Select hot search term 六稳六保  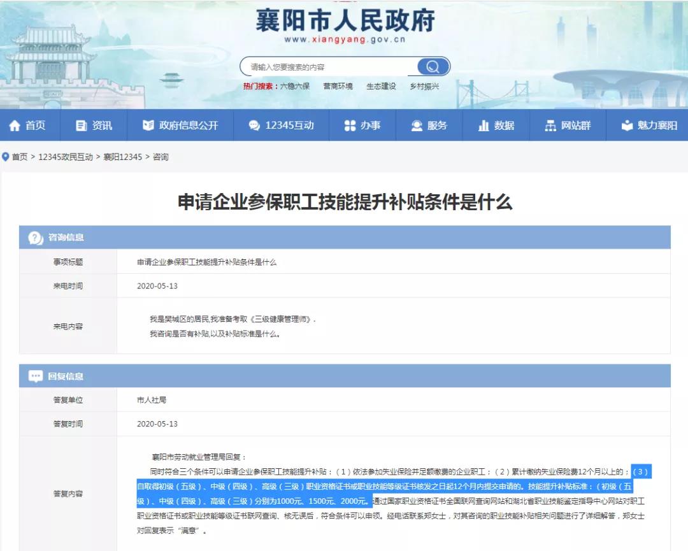pos(295,87)
